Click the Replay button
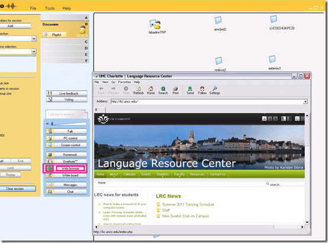The image size is (328, 243). coord(11,175)
